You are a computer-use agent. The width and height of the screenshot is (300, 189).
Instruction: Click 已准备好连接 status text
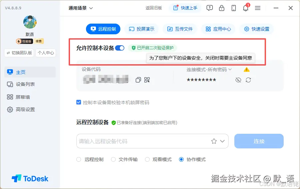147,122
